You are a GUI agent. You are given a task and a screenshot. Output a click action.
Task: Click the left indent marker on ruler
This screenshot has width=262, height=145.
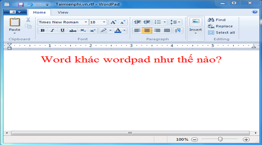tap(9, 46)
